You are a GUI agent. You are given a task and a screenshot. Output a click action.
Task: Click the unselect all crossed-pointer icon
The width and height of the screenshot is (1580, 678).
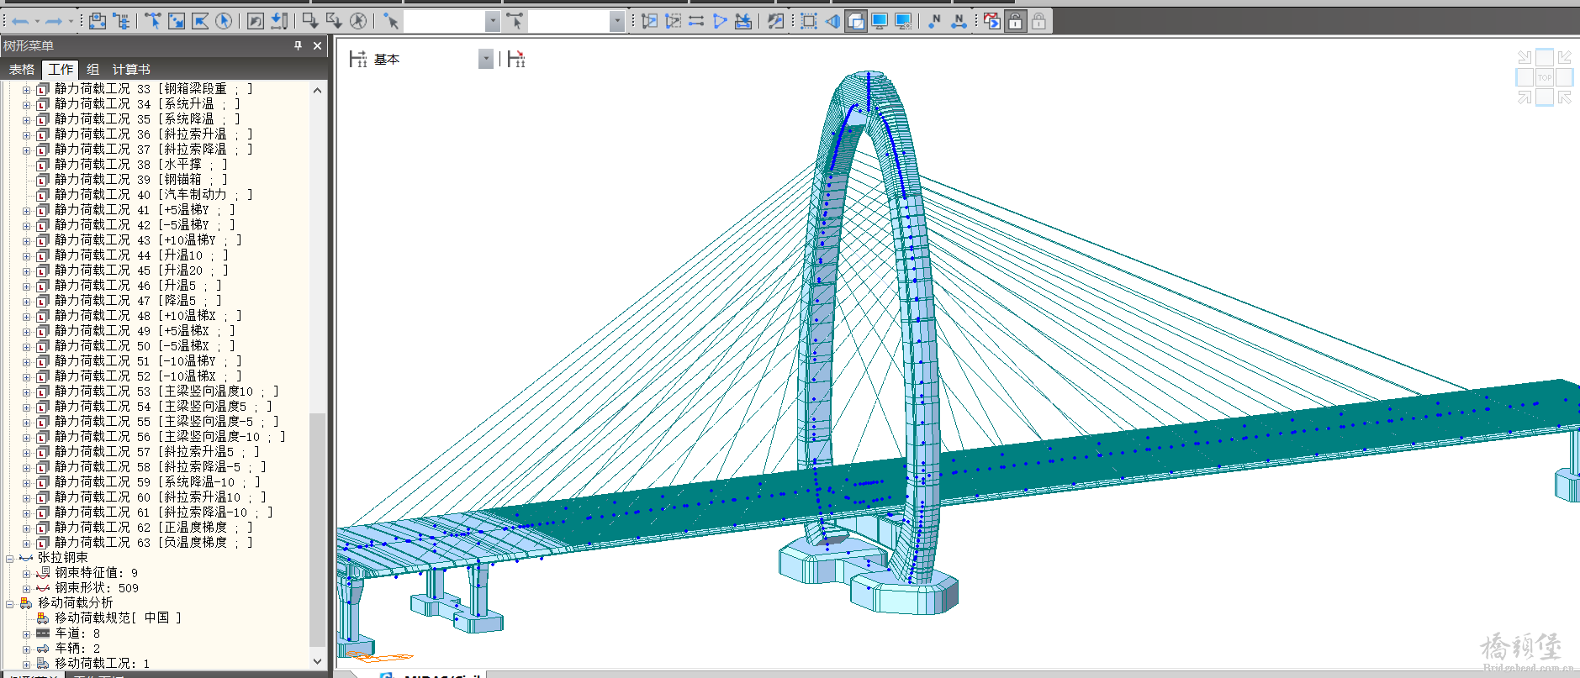pos(358,21)
